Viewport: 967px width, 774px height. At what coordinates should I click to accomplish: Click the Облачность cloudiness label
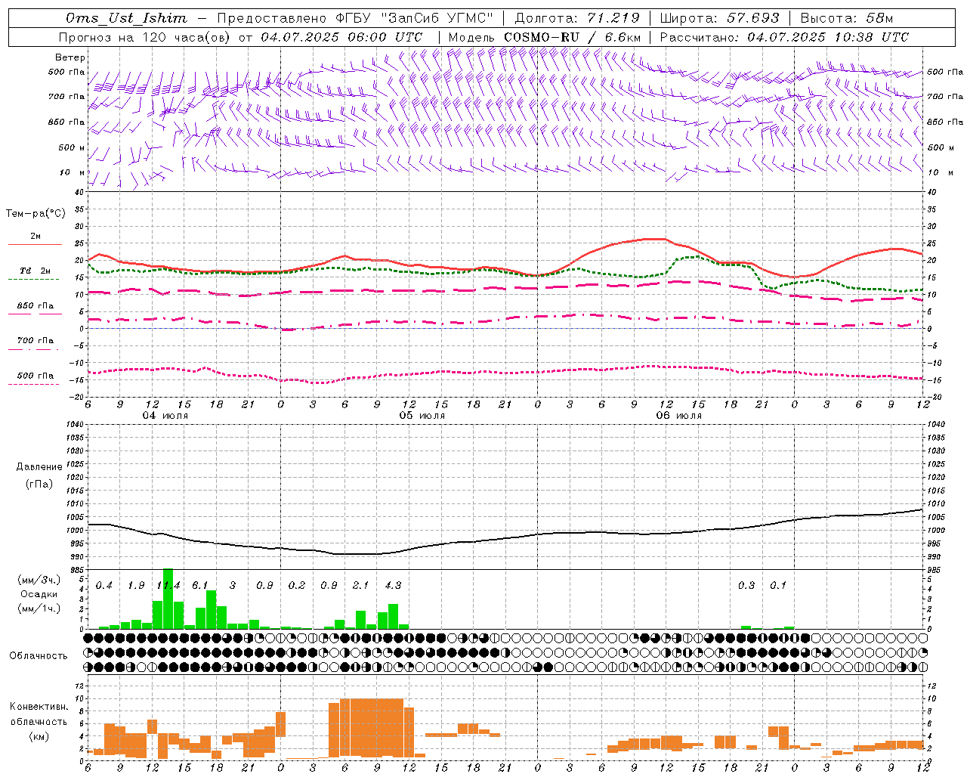coord(39,656)
